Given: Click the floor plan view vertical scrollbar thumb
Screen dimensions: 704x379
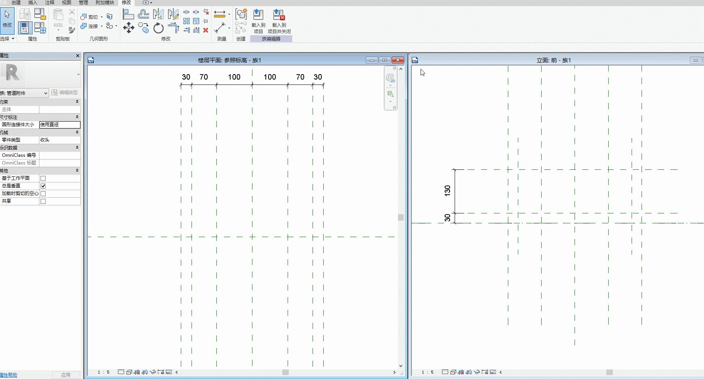Looking at the screenshot, I should pyautogui.click(x=401, y=217).
